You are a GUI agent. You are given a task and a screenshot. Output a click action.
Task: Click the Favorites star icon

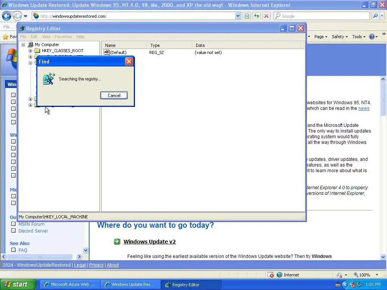5,37
